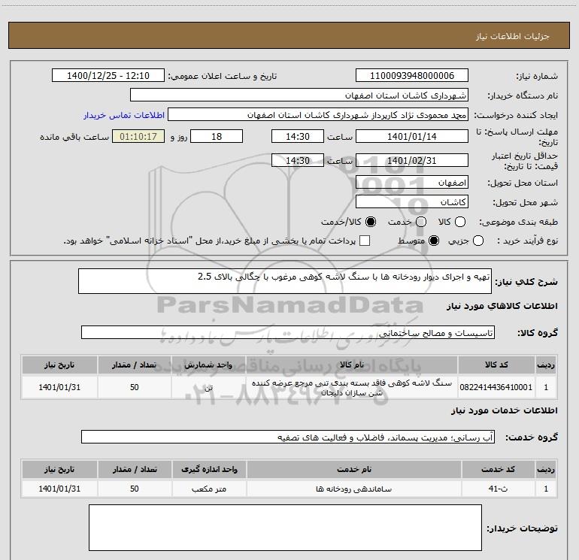This screenshot has height=560, width=579.
Task: Click the کد خدمت column header
Action: point(498,469)
